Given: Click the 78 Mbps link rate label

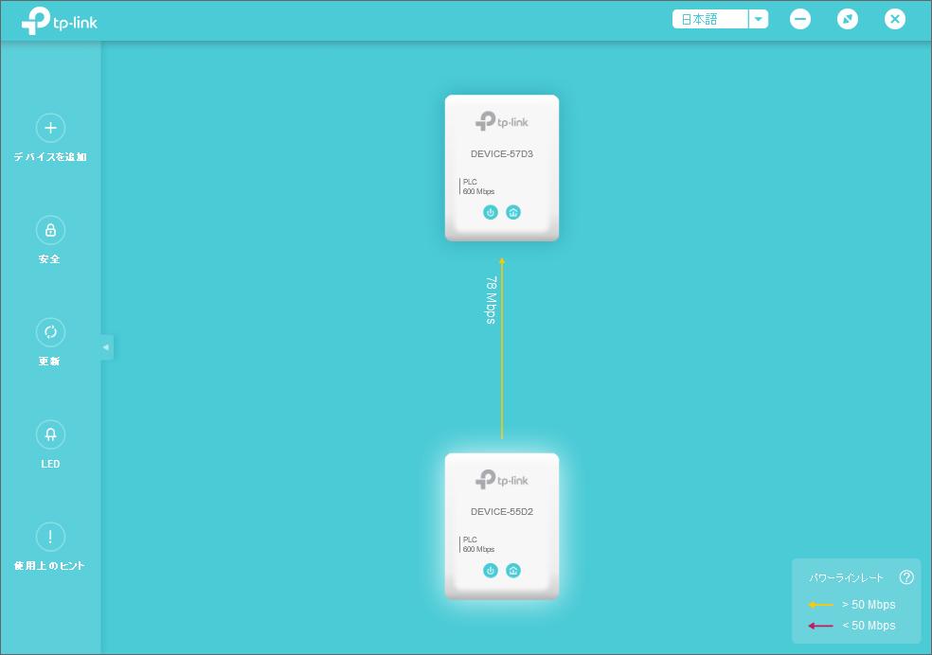Looking at the screenshot, I should [491, 300].
